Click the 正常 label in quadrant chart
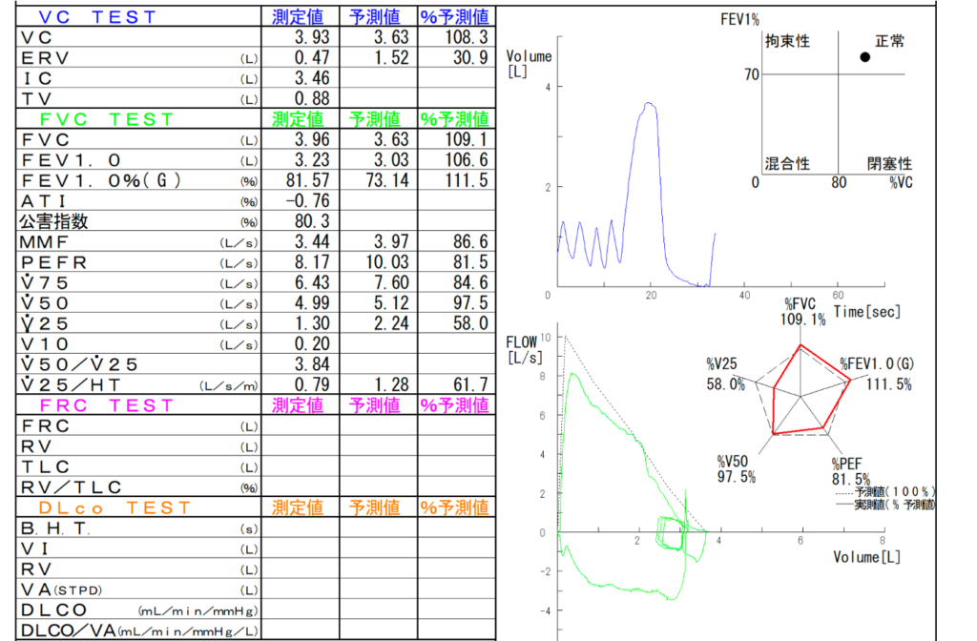This screenshot has width=977, height=641. point(889,41)
